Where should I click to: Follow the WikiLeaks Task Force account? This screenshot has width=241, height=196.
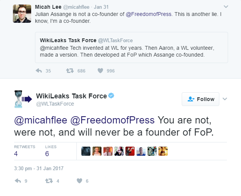pos(200,99)
